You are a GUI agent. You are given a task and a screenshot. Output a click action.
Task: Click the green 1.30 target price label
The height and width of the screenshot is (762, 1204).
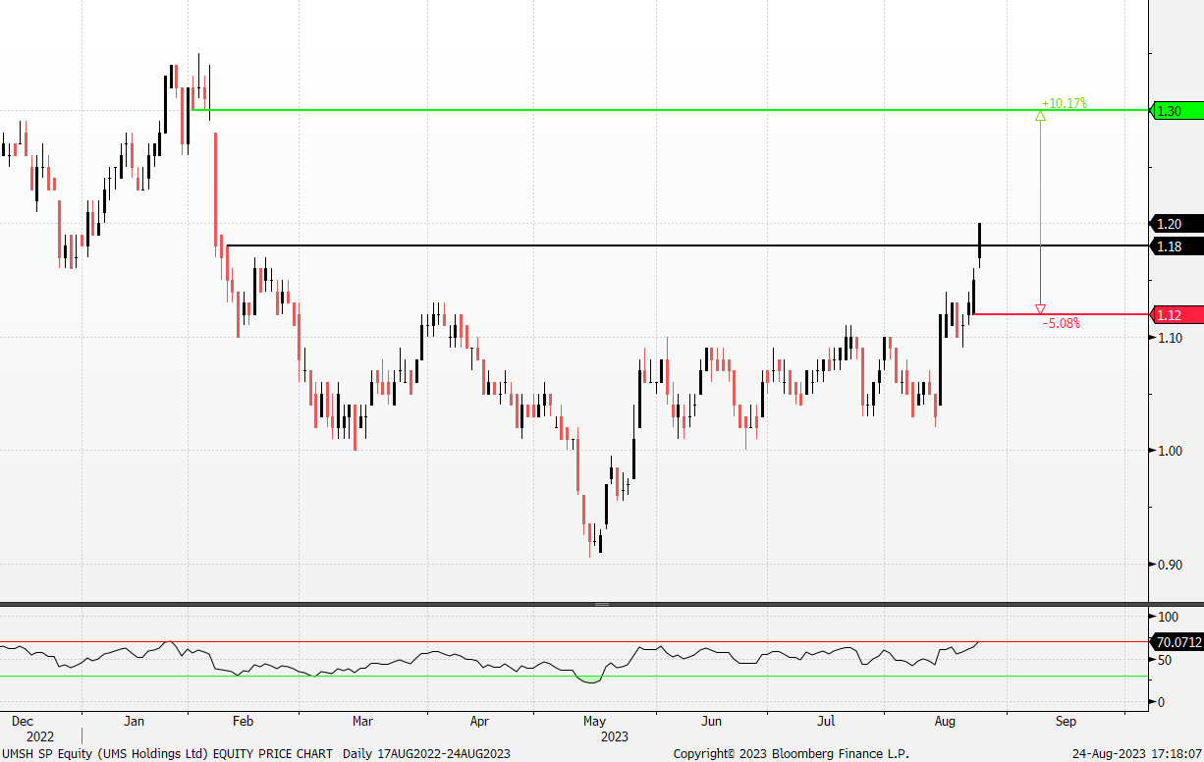point(1176,110)
